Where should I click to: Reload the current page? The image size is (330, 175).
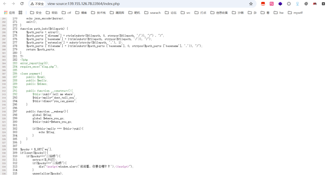(22, 4)
